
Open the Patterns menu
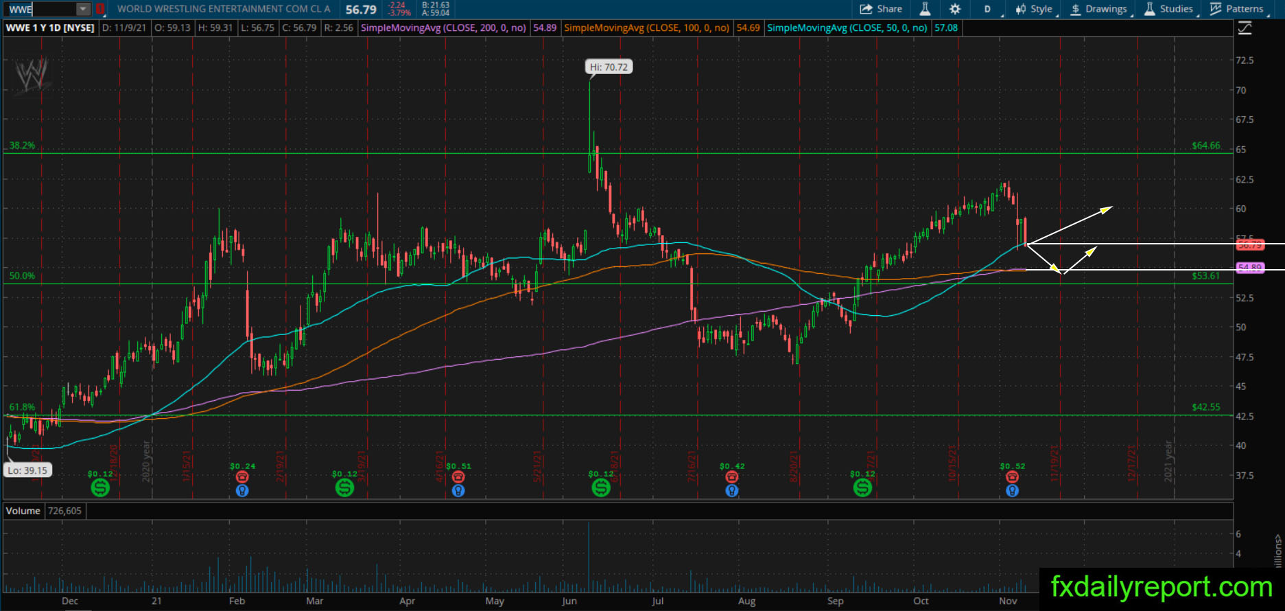coord(1237,9)
